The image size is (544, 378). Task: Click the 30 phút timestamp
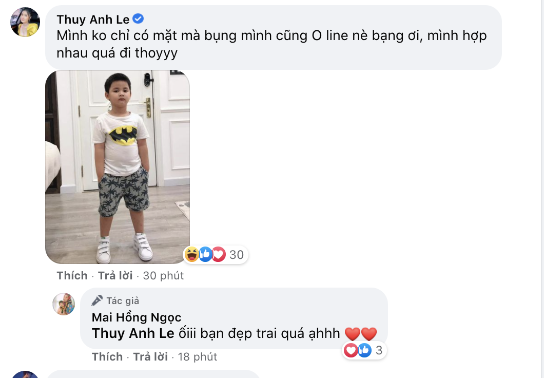click(163, 276)
